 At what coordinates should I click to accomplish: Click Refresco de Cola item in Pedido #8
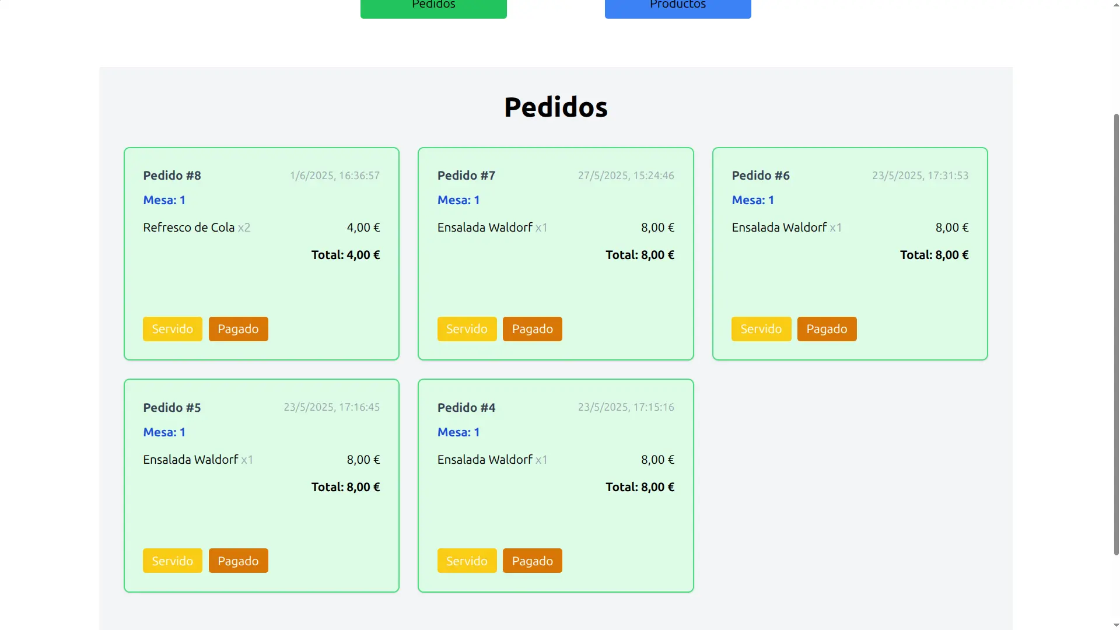click(x=188, y=228)
